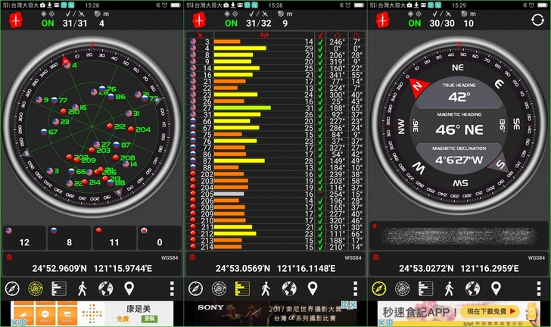This screenshot has width=551, height=327.
Task: Expand the three-dot overflow menu in the right panel
Action: [539, 288]
